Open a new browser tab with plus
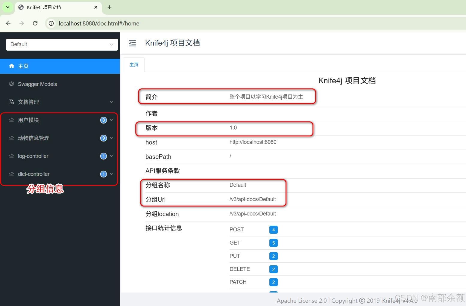 point(110,7)
